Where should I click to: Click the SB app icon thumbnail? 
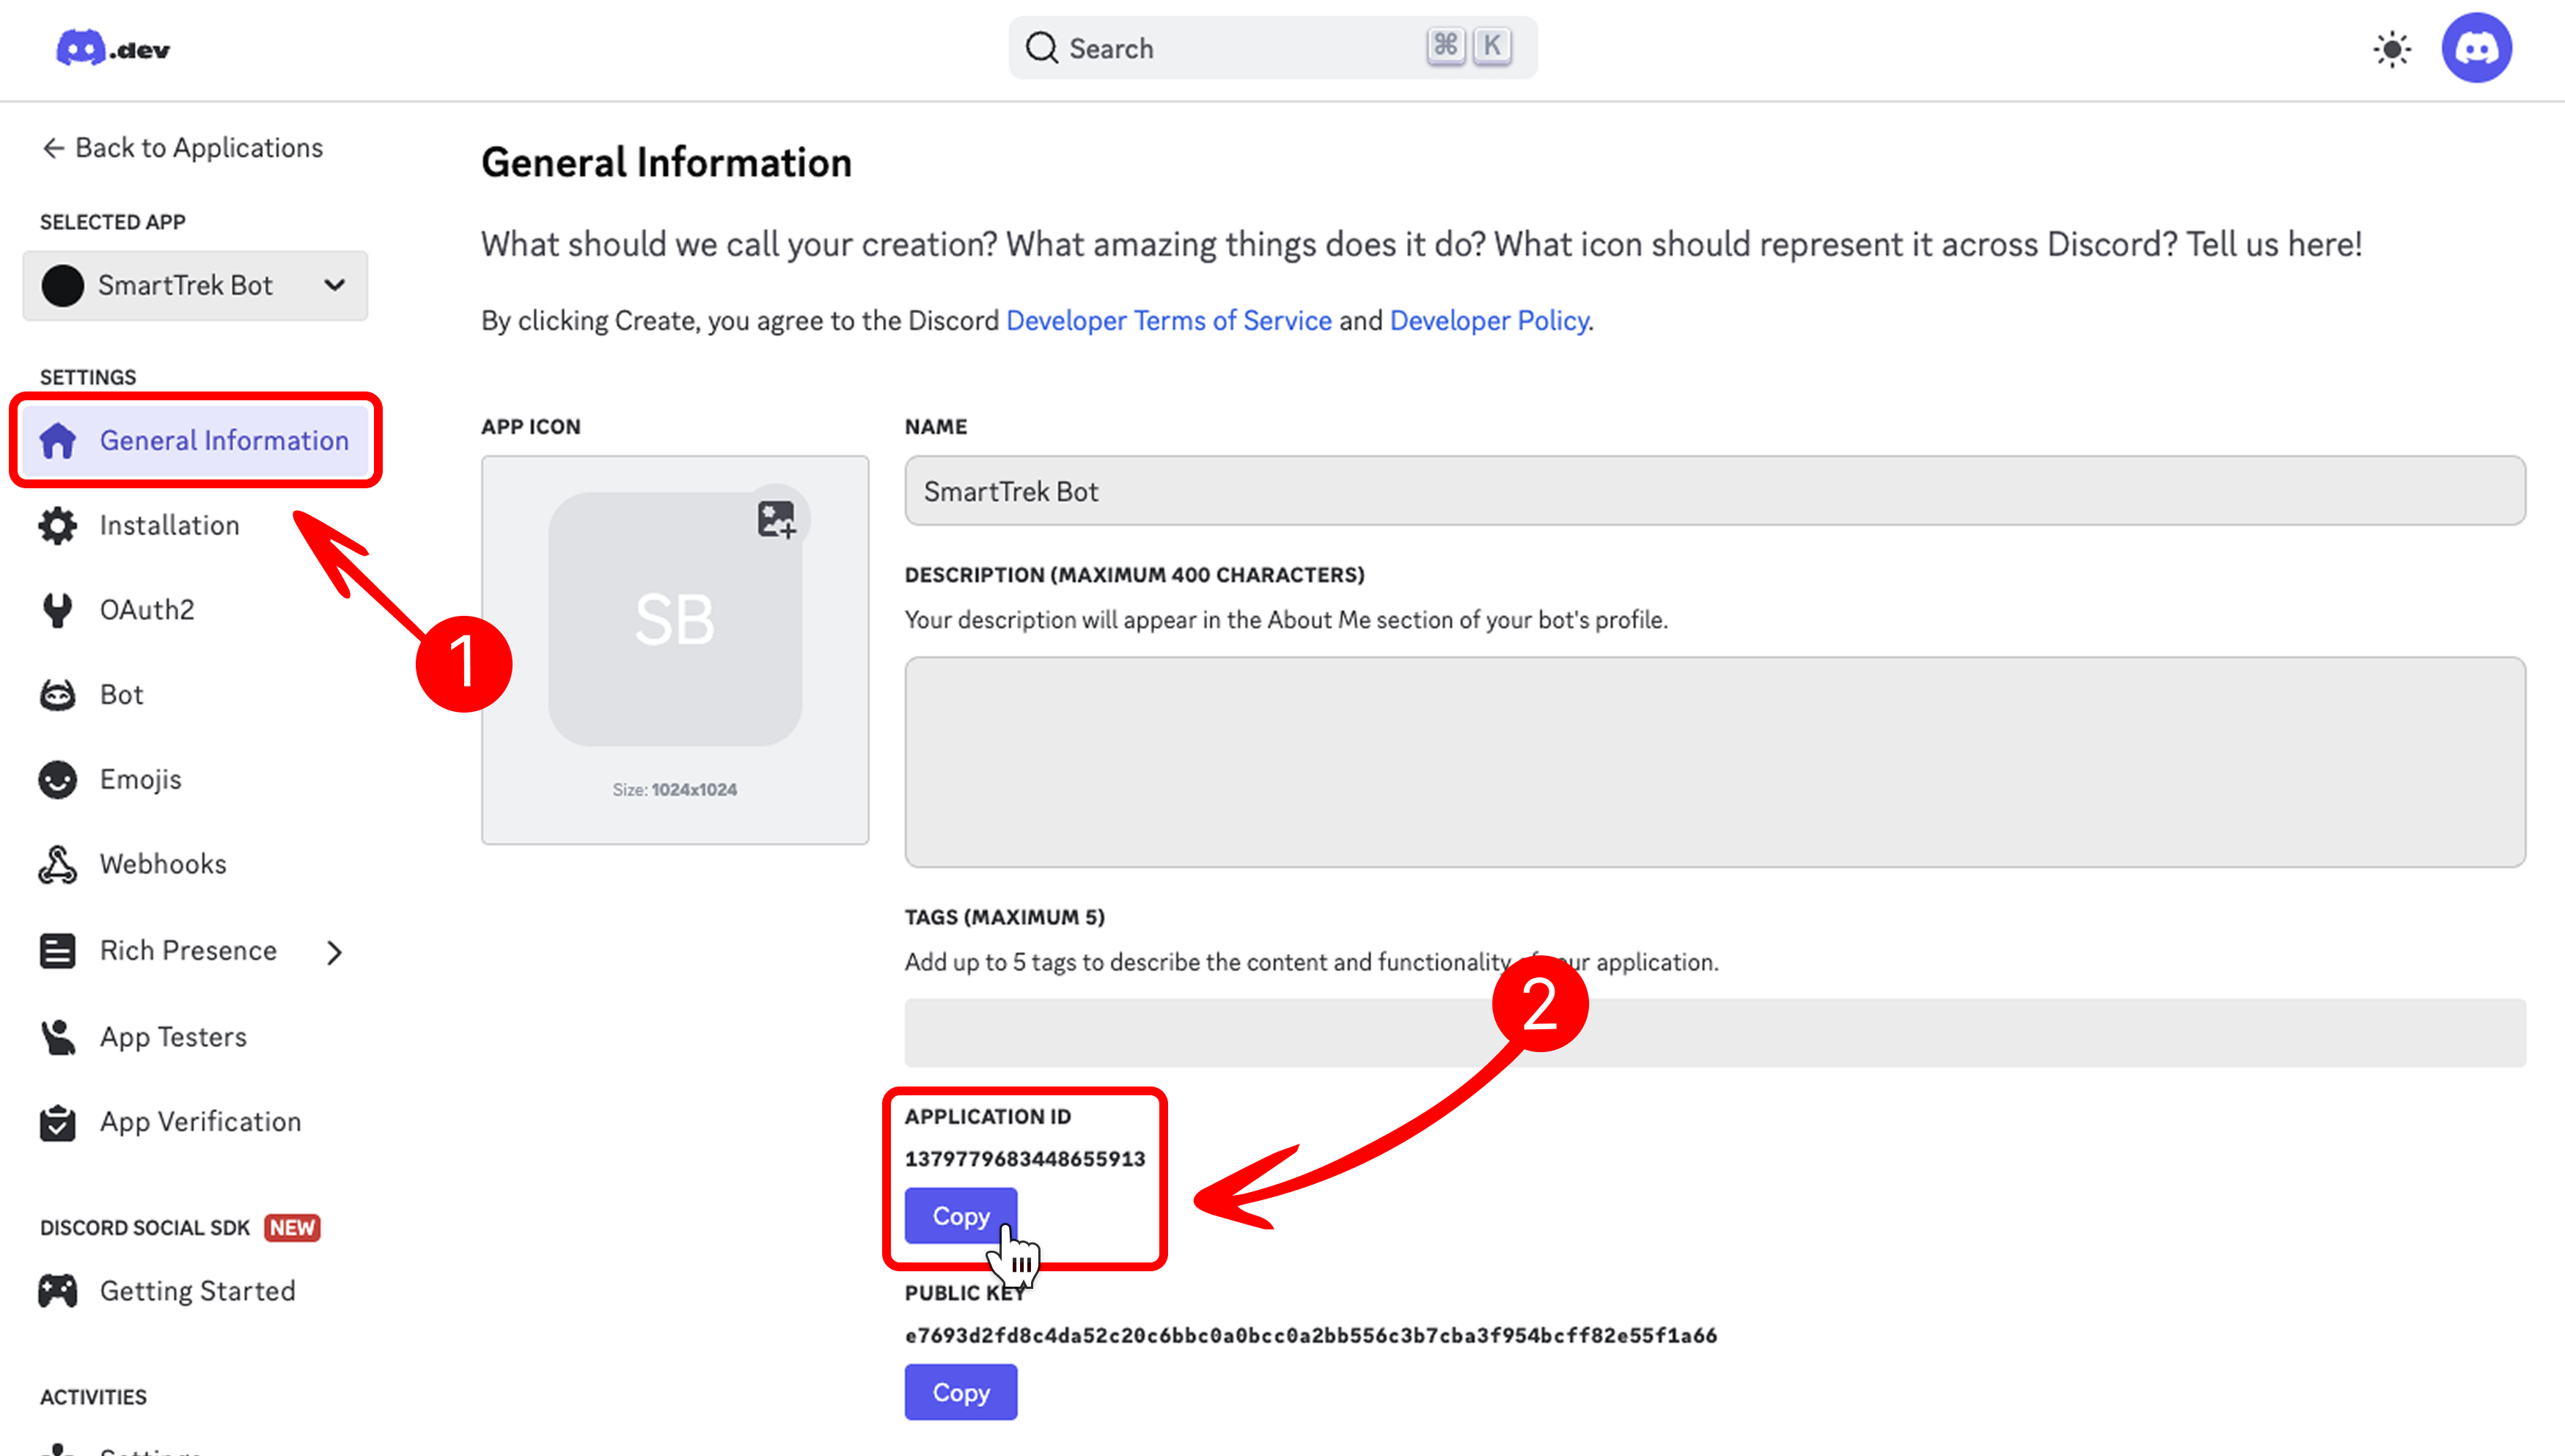coord(675,619)
